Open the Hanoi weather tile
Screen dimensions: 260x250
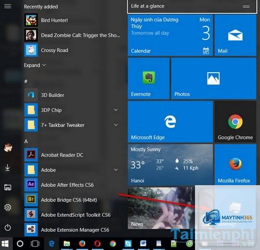click(x=170, y=165)
